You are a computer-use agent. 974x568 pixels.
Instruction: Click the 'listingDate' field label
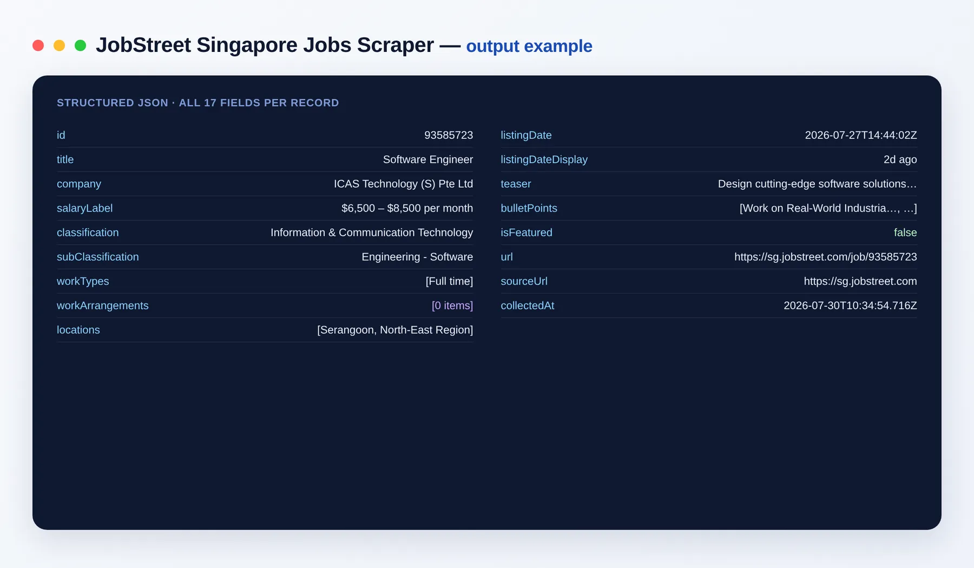526,135
